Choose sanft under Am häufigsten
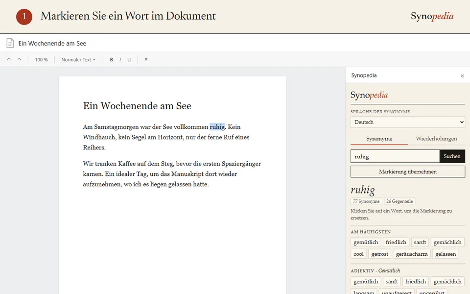The width and height of the screenshot is (470, 294). pos(420,242)
